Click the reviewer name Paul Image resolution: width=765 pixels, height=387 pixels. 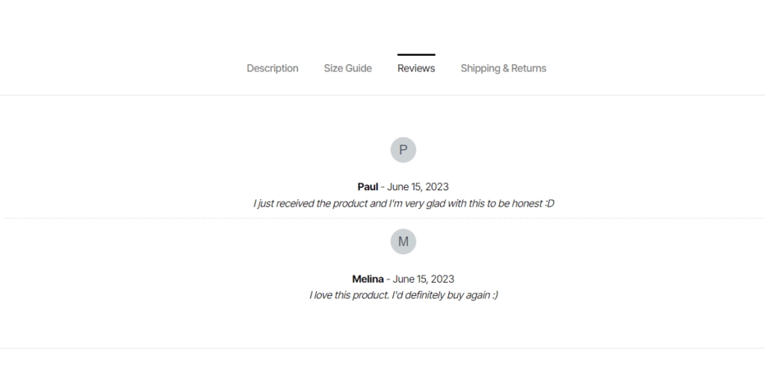point(368,186)
